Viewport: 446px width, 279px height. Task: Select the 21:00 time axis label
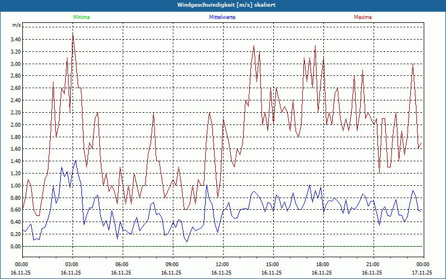[372, 264]
